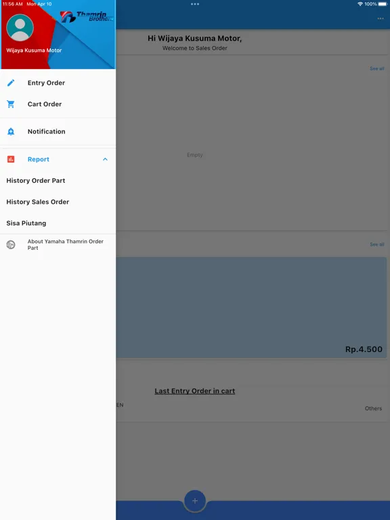
Task: Click the cart icon beside Cart Order
Action: pyautogui.click(x=11, y=104)
